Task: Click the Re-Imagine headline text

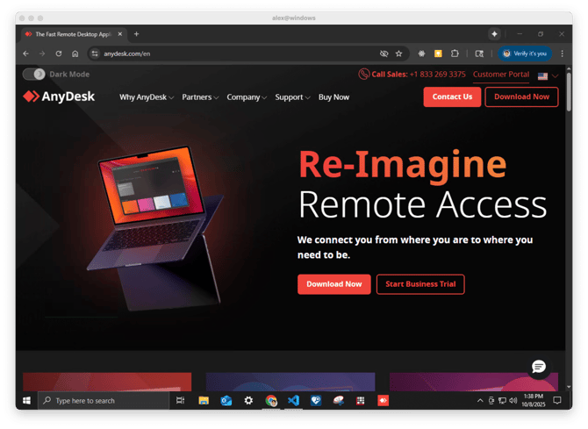Action: tap(402, 165)
